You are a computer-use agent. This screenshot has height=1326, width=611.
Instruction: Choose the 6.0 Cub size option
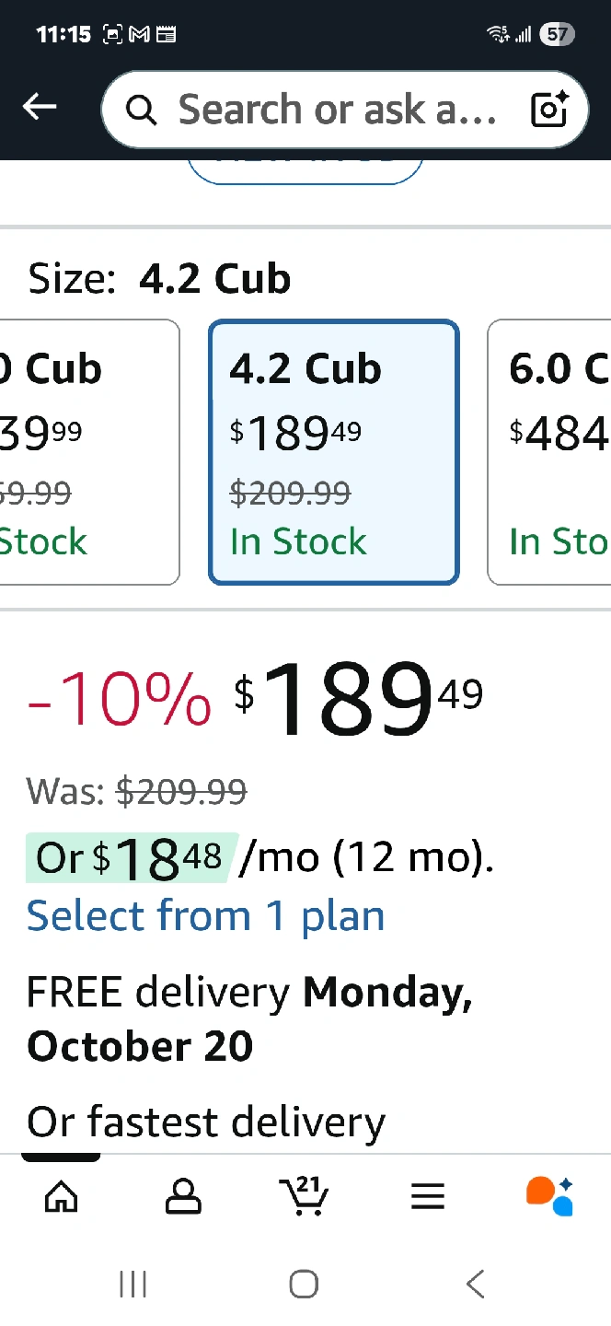point(552,452)
